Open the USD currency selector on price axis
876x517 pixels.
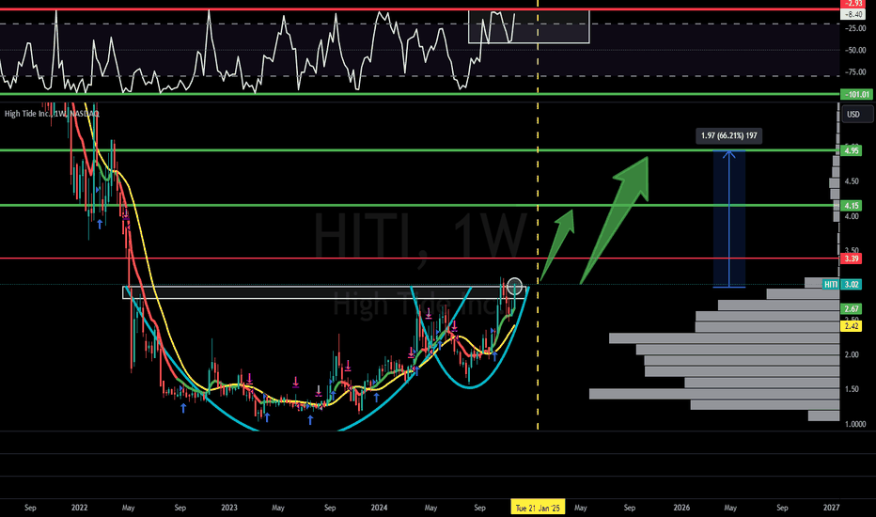point(857,114)
